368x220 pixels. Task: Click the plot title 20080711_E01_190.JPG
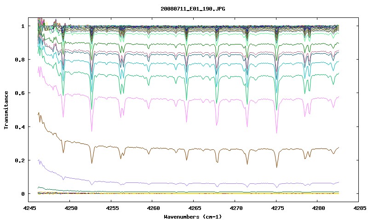coord(193,9)
